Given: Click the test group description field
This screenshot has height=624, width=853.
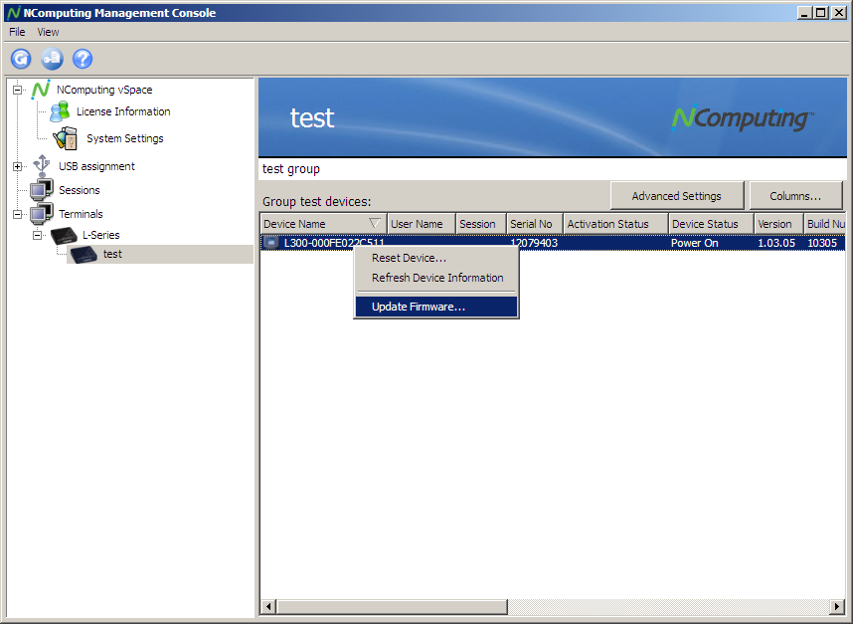Looking at the screenshot, I should coord(552,169).
